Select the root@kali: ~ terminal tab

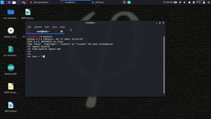click(x=43, y=31)
